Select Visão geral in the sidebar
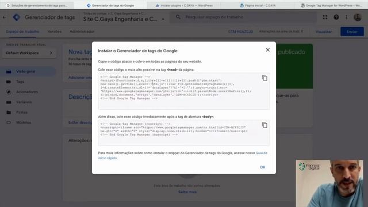 [25, 71]
